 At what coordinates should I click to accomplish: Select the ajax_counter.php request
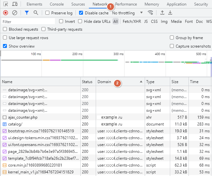click(x=23, y=117)
